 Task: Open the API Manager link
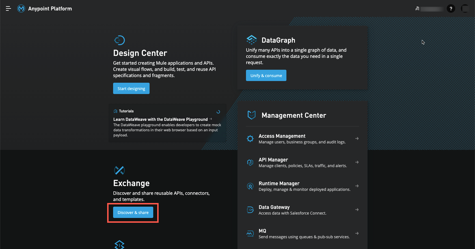coord(273,160)
